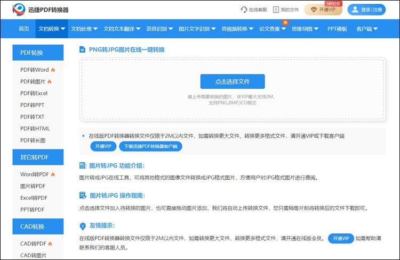Click the flame icon next to PDF转图片

click(49, 81)
